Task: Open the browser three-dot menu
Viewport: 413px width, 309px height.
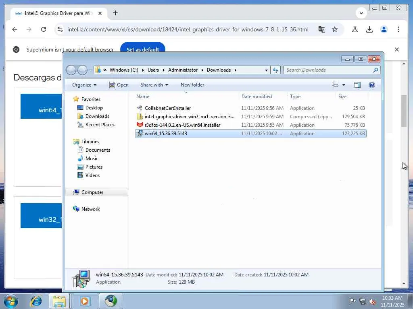Action: 398,29
